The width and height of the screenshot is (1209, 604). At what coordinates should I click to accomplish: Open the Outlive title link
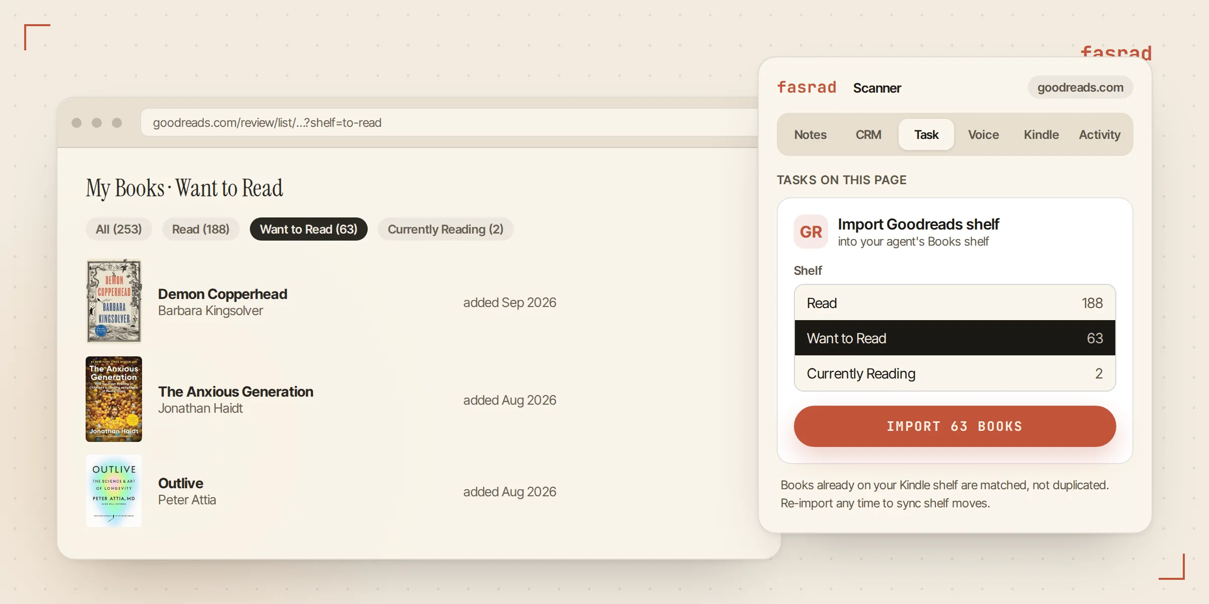180,483
